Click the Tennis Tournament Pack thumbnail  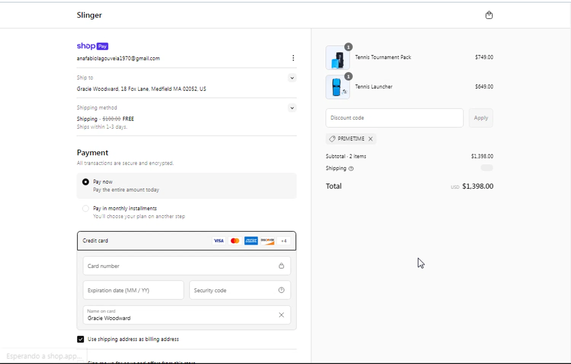click(x=338, y=57)
